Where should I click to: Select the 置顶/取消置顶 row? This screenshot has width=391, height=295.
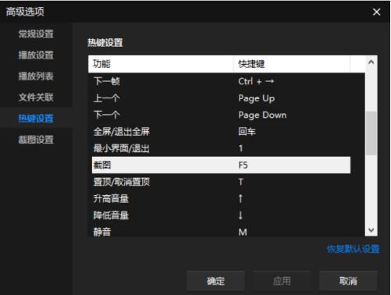pos(221,182)
